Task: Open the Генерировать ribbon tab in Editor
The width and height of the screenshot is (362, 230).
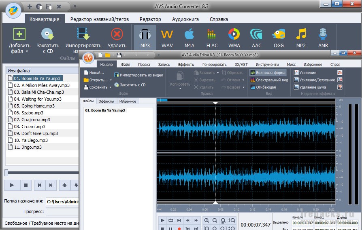Action: click(x=215, y=65)
